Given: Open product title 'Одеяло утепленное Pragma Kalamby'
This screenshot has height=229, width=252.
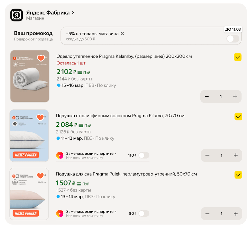Looking at the screenshot, I should [124, 56].
